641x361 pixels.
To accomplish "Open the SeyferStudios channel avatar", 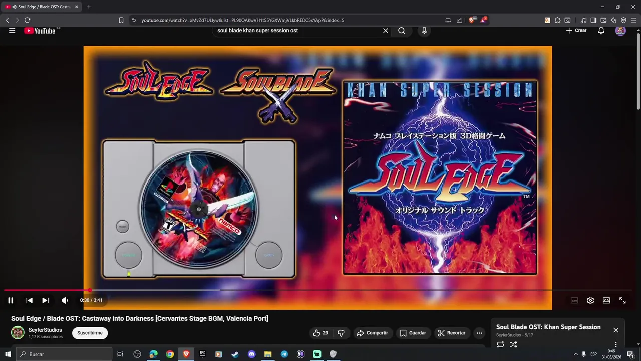I will pyautogui.click(x=18, y=333).
